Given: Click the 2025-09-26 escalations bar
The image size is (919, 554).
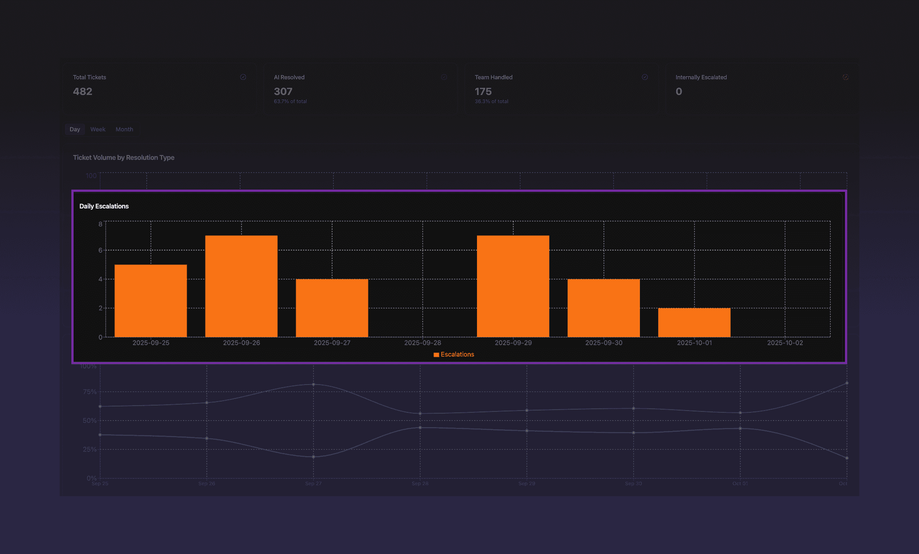Looking at the screenshot, I should click(x=241, y=286).
